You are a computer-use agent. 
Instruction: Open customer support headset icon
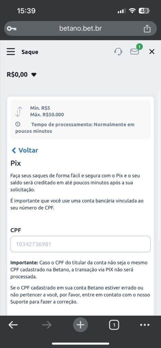(x=118, y=52)
